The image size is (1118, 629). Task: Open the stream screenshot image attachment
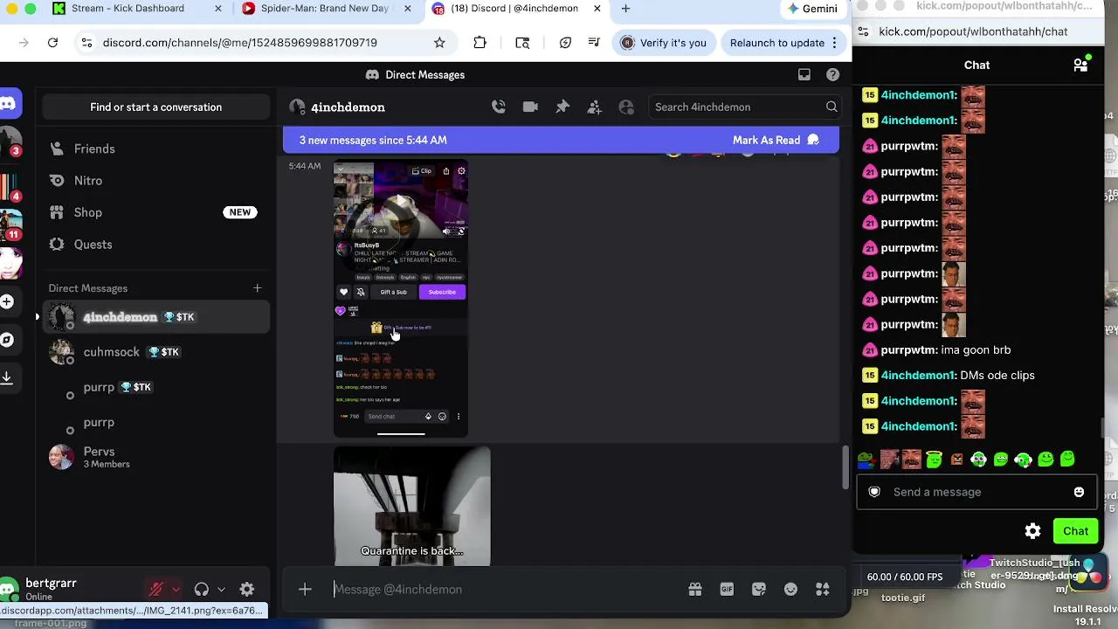click(x=401, y=299)
